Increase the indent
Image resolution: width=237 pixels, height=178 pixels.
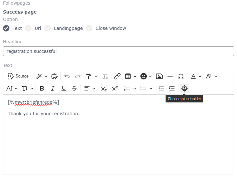172,88
